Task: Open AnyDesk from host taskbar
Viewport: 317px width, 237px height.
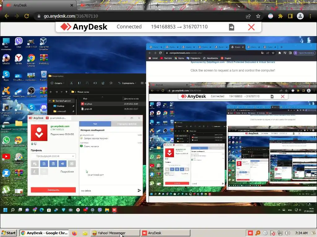Action: (166, 233)
